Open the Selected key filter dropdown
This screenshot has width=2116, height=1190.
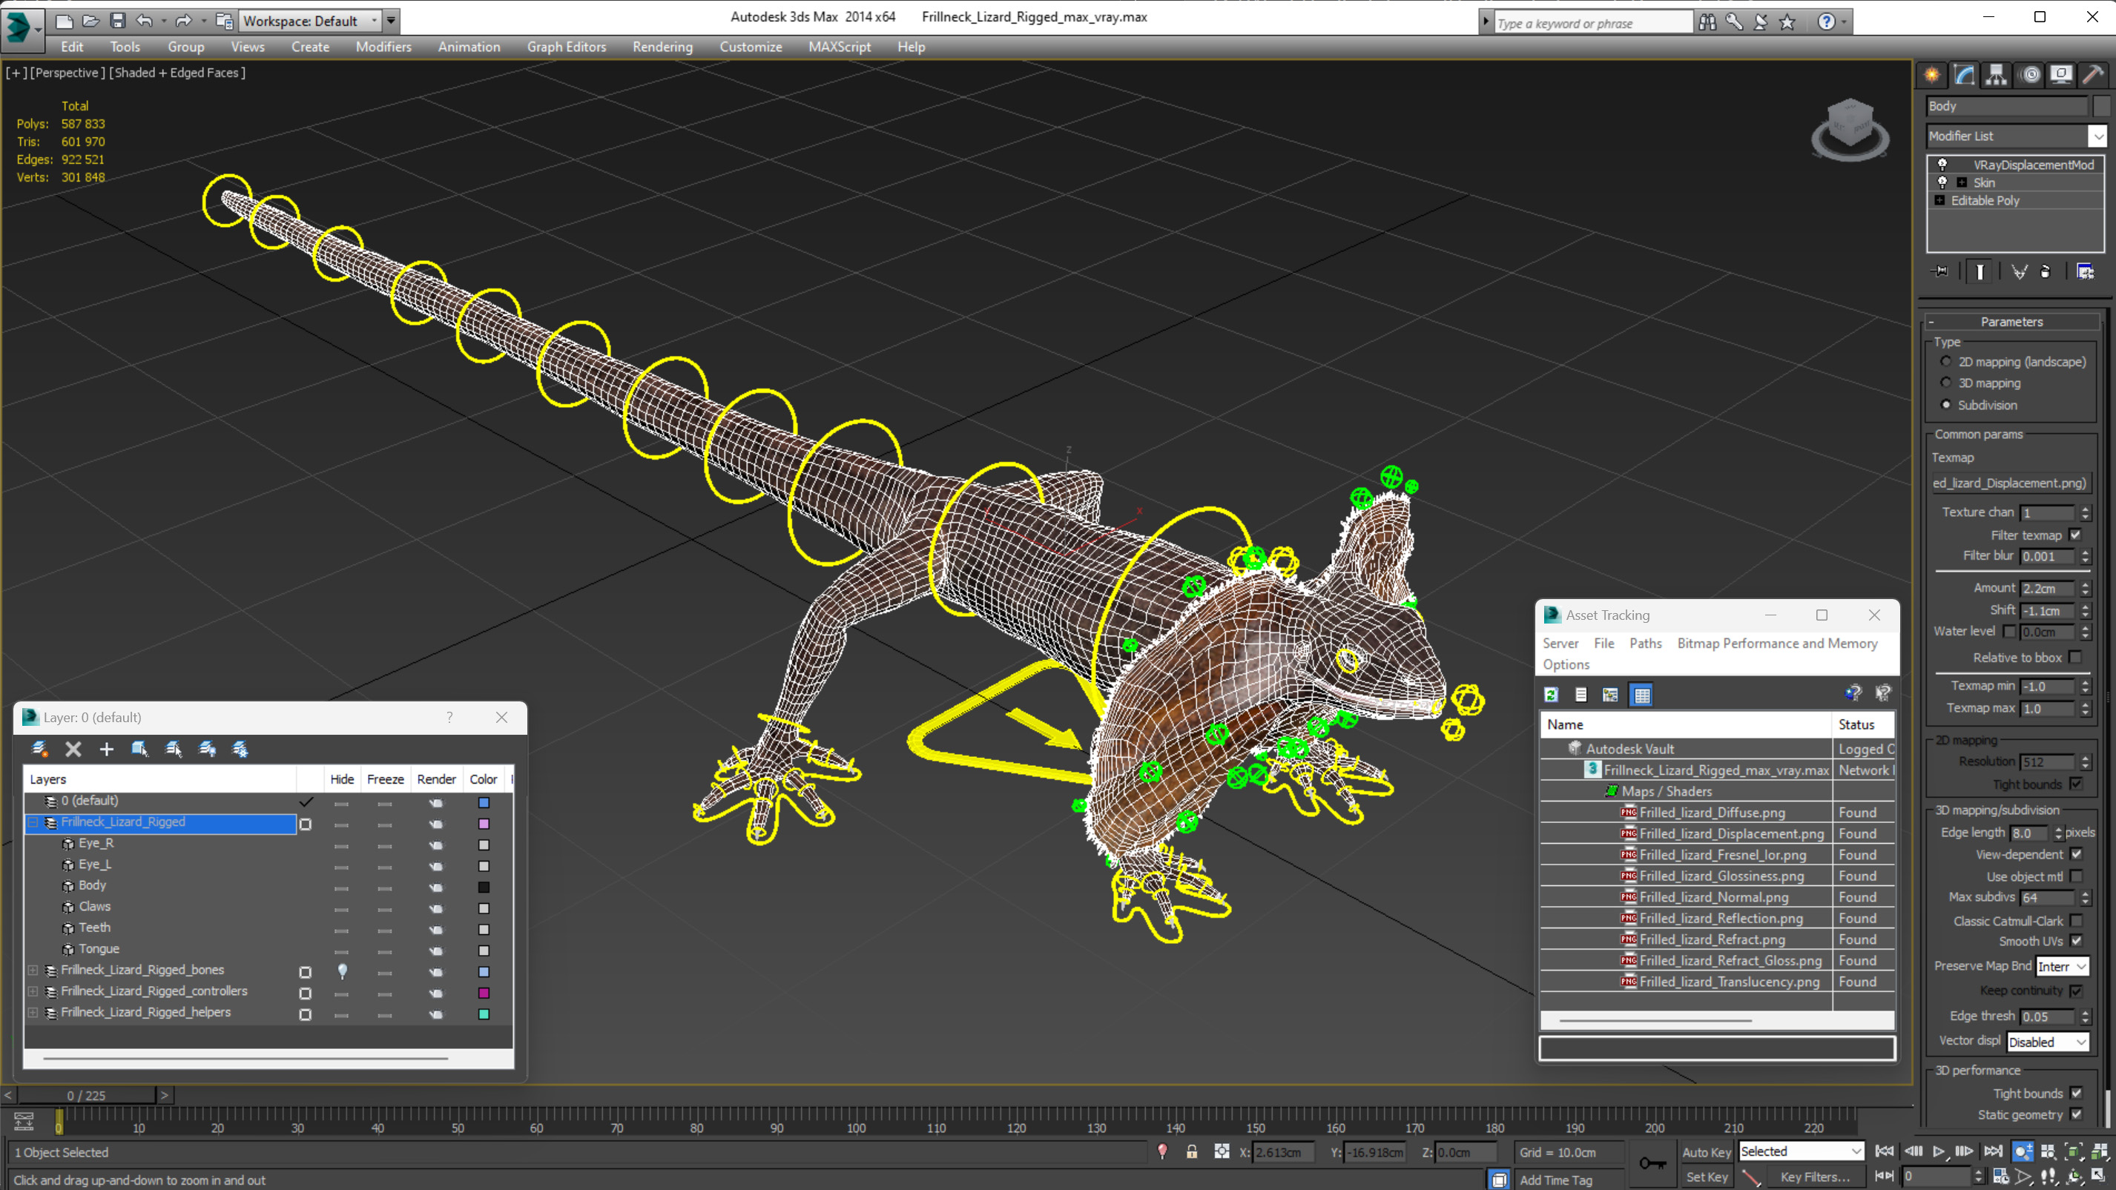(1801, 1151)
